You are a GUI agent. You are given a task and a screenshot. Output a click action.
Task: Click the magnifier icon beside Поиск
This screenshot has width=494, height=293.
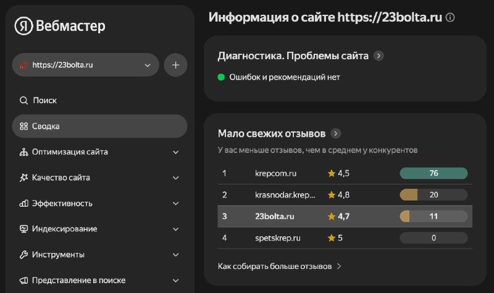(x=23, y=101)
